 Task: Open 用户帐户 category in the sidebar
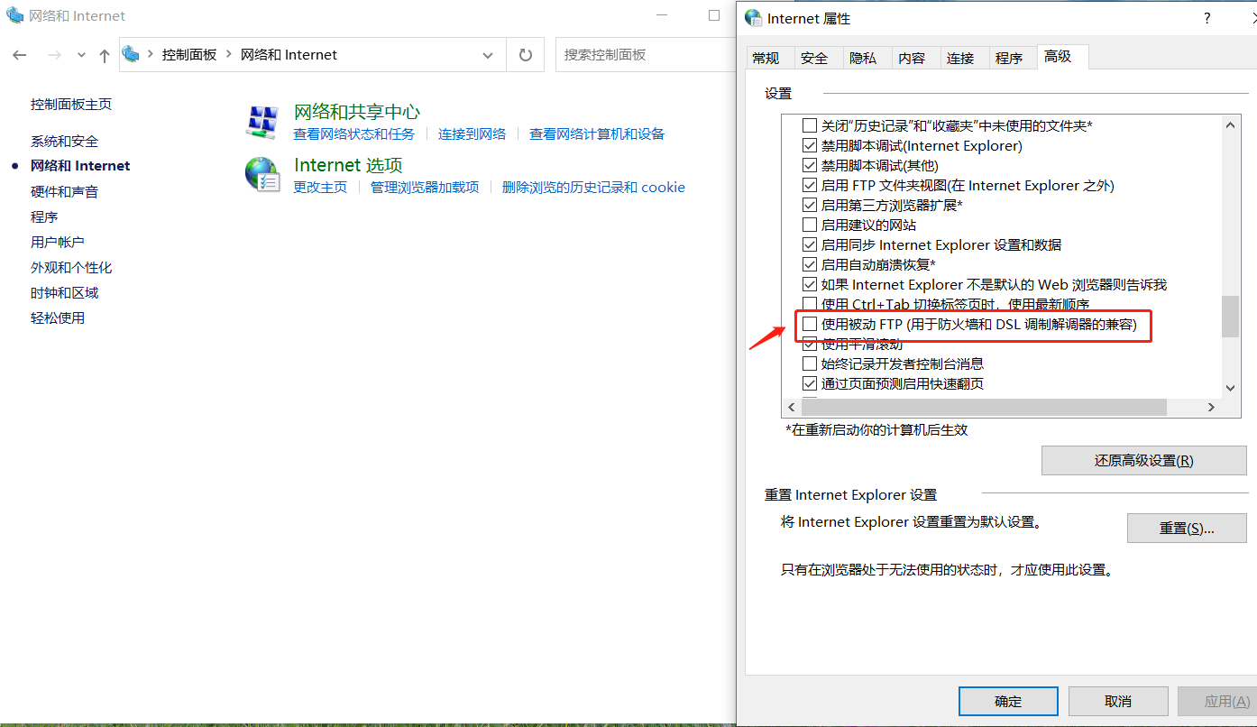(58, 243)
